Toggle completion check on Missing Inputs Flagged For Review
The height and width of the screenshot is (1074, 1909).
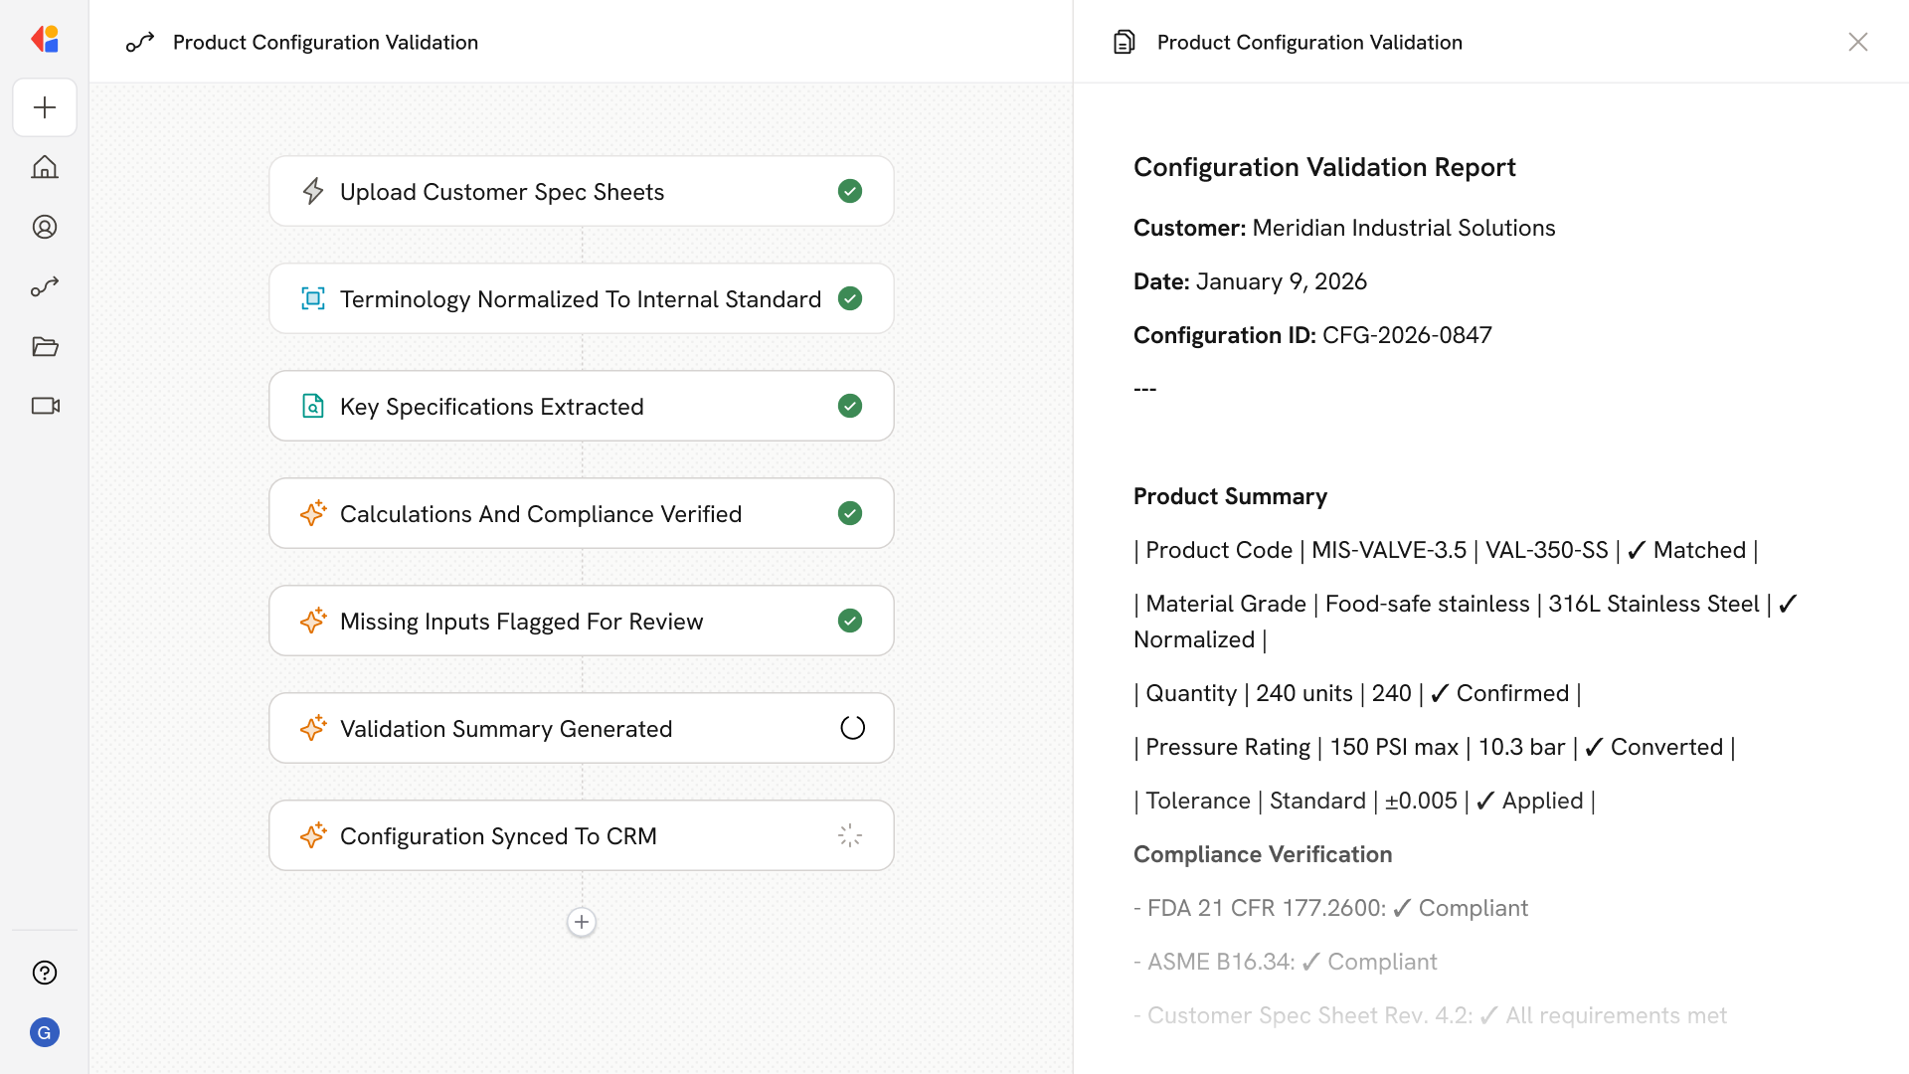coord(850,621)
